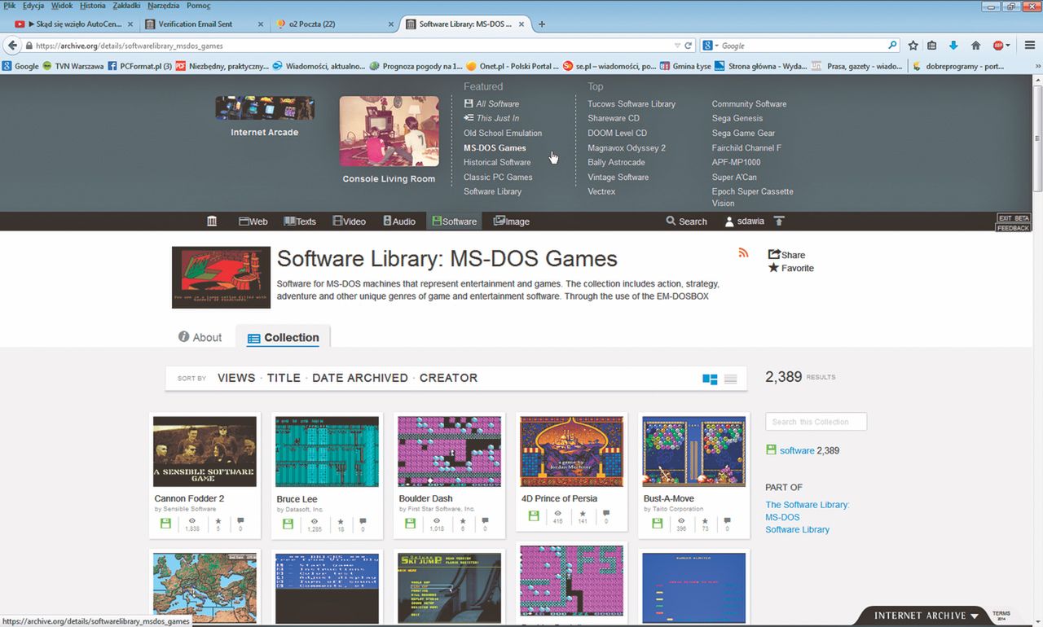Open the Image section in the navigation bar
This screenshot has height=627, width=1043.
512,221
